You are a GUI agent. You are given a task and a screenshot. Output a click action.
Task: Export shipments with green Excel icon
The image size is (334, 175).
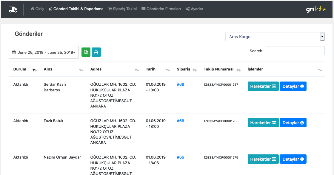[86, 52]
